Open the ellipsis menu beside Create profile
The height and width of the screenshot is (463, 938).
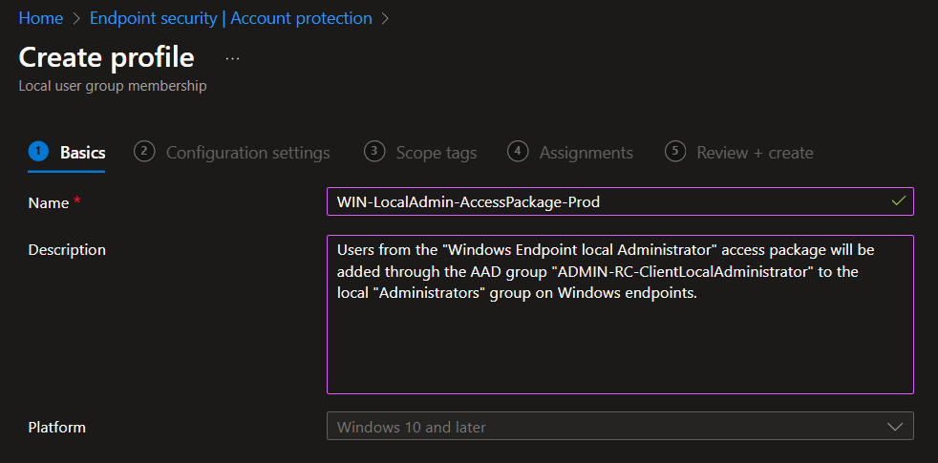click(x=232, y=58)
